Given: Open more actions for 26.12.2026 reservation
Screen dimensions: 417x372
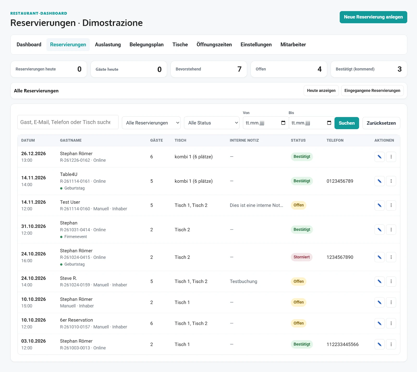Looking at the screenshot, I should point(391,157).
